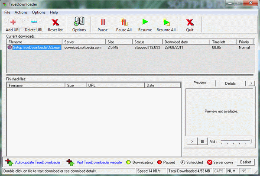Click NUM indicator in status bar
260x176 pixels.
(x=231, y=171)
